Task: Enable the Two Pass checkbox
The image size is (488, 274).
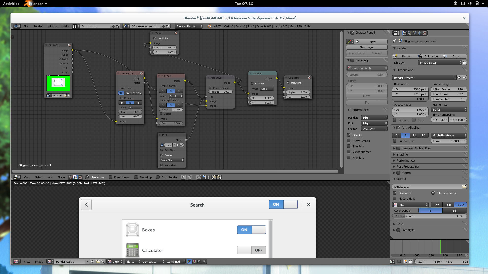Action: [x=349, y=146]
